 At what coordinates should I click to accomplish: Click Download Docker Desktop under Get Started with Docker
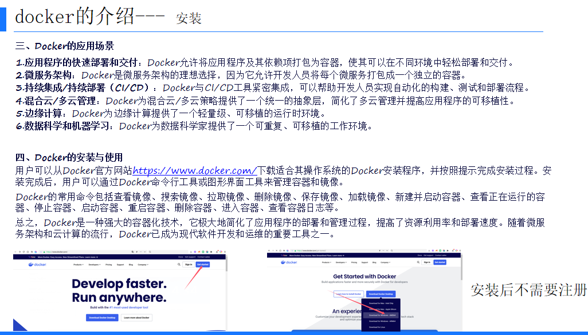[381, 294]
